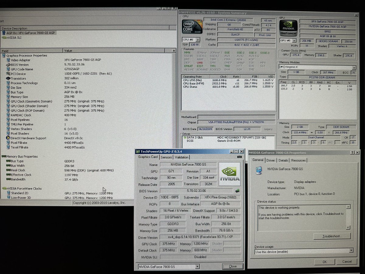Switch to the Validation tab in GPU-Z
The height and width of the screenshot is (274, 365).
coord(182,157)
